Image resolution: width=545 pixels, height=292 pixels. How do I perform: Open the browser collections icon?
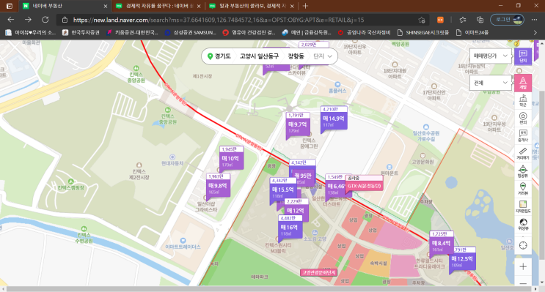[480, 20]
